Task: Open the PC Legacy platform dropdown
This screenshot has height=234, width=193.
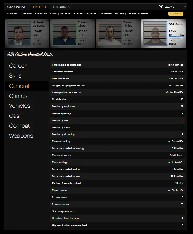Action: [172, 7]
